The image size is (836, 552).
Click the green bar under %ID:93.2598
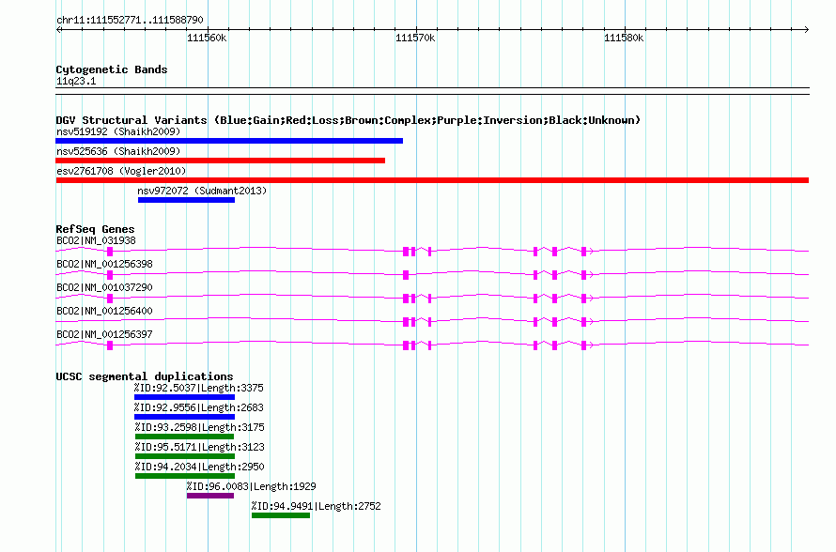click(x=184, y=437)
